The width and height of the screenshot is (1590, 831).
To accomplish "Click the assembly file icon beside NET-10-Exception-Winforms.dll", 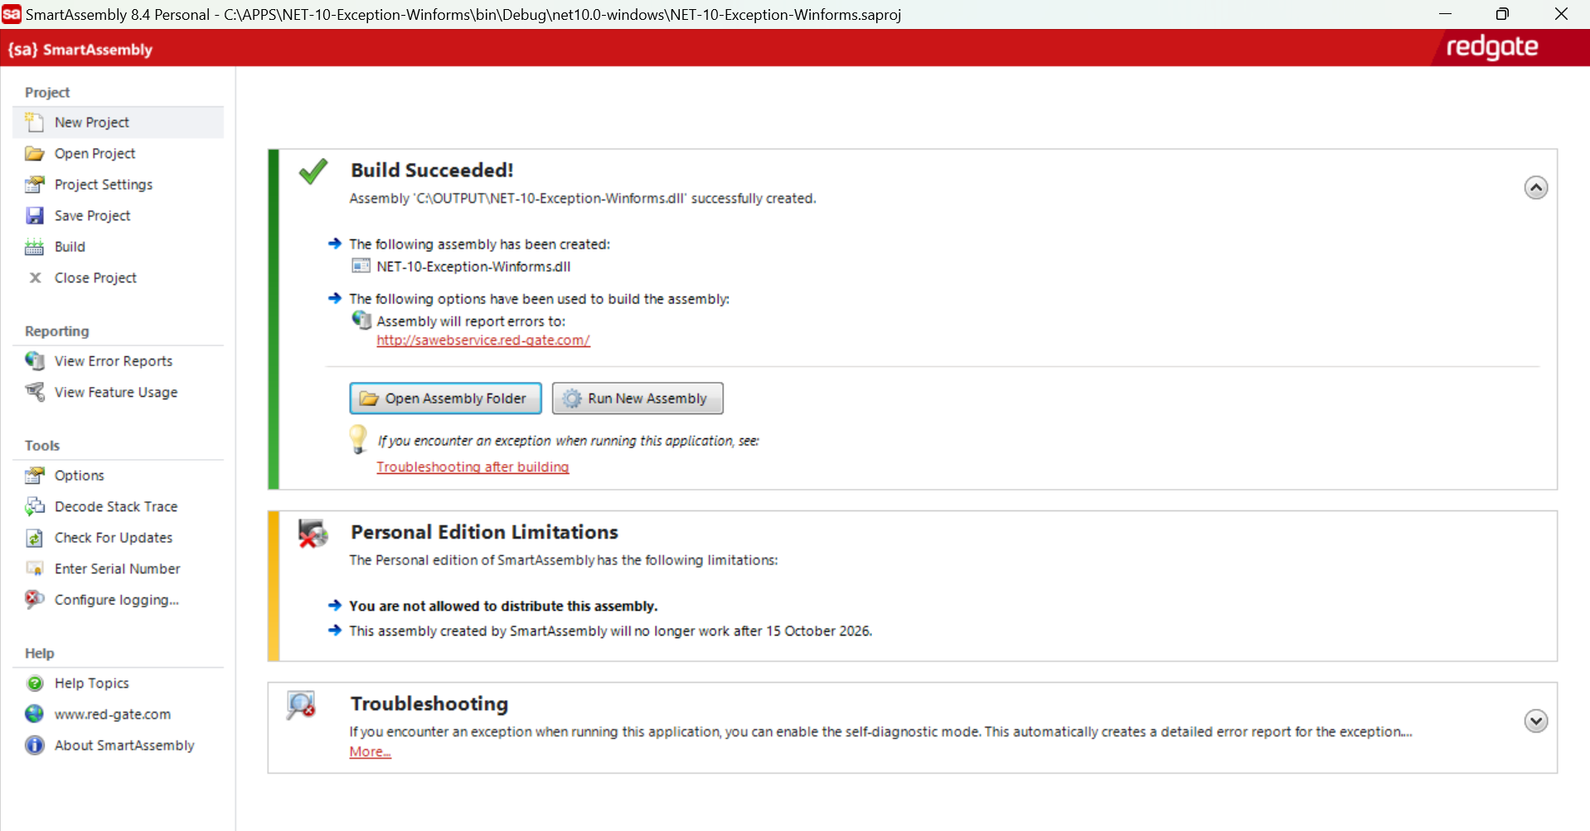I will [361, 266].
